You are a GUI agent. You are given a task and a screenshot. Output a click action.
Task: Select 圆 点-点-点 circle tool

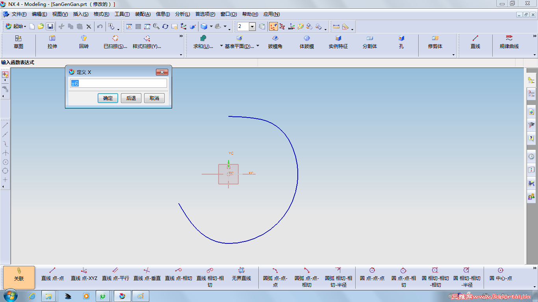(x=372, y=274)
